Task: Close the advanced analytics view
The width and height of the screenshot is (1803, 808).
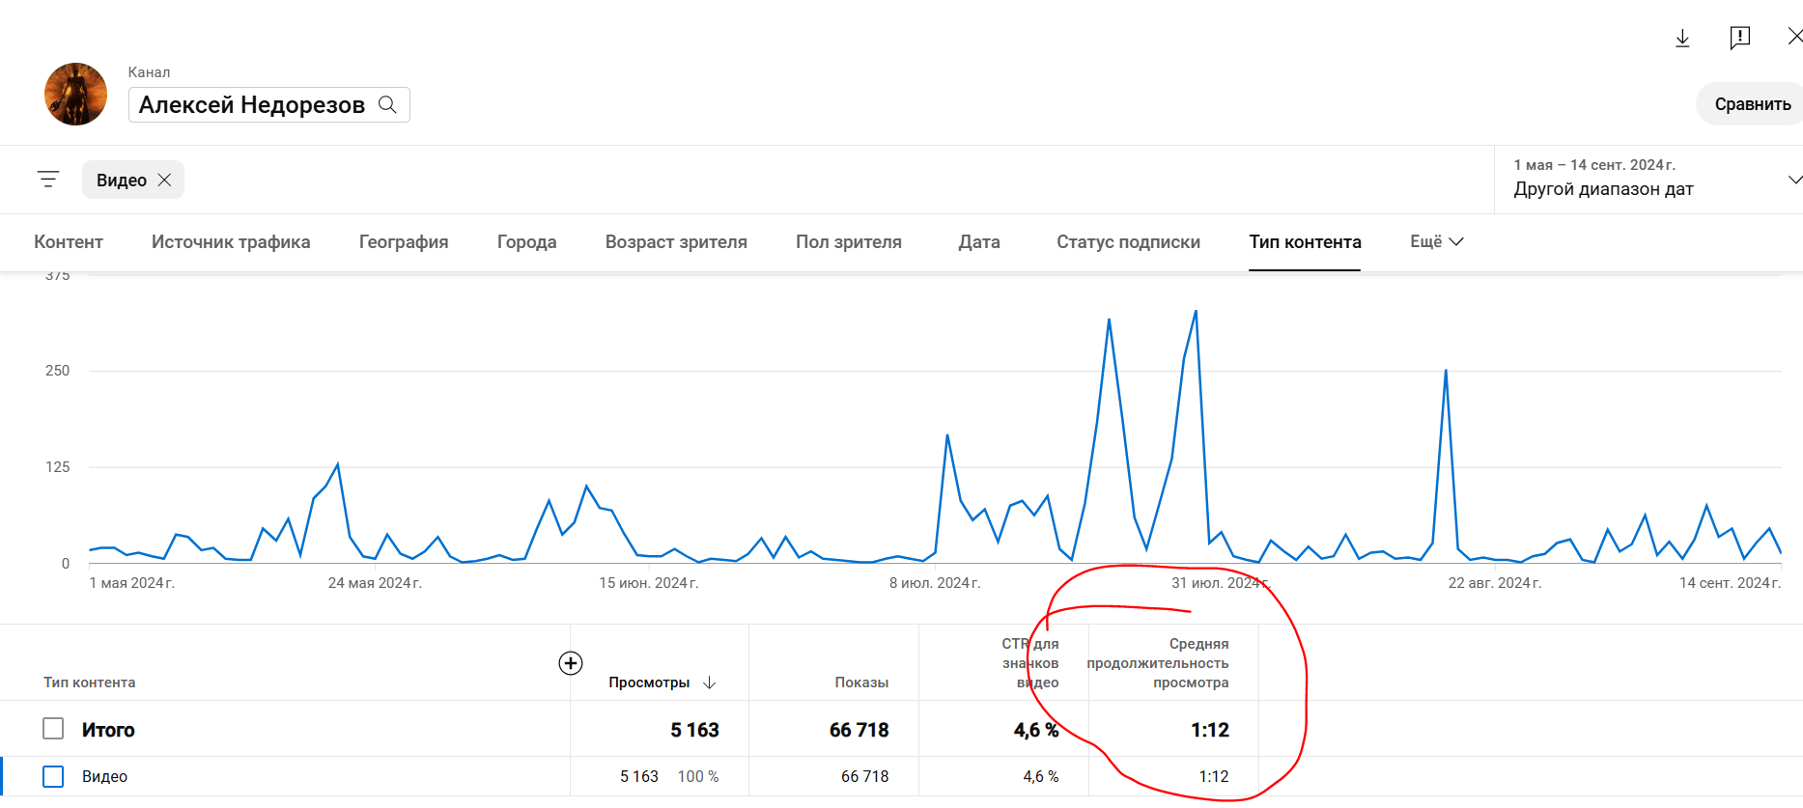Action: (x=1794, y=37)
